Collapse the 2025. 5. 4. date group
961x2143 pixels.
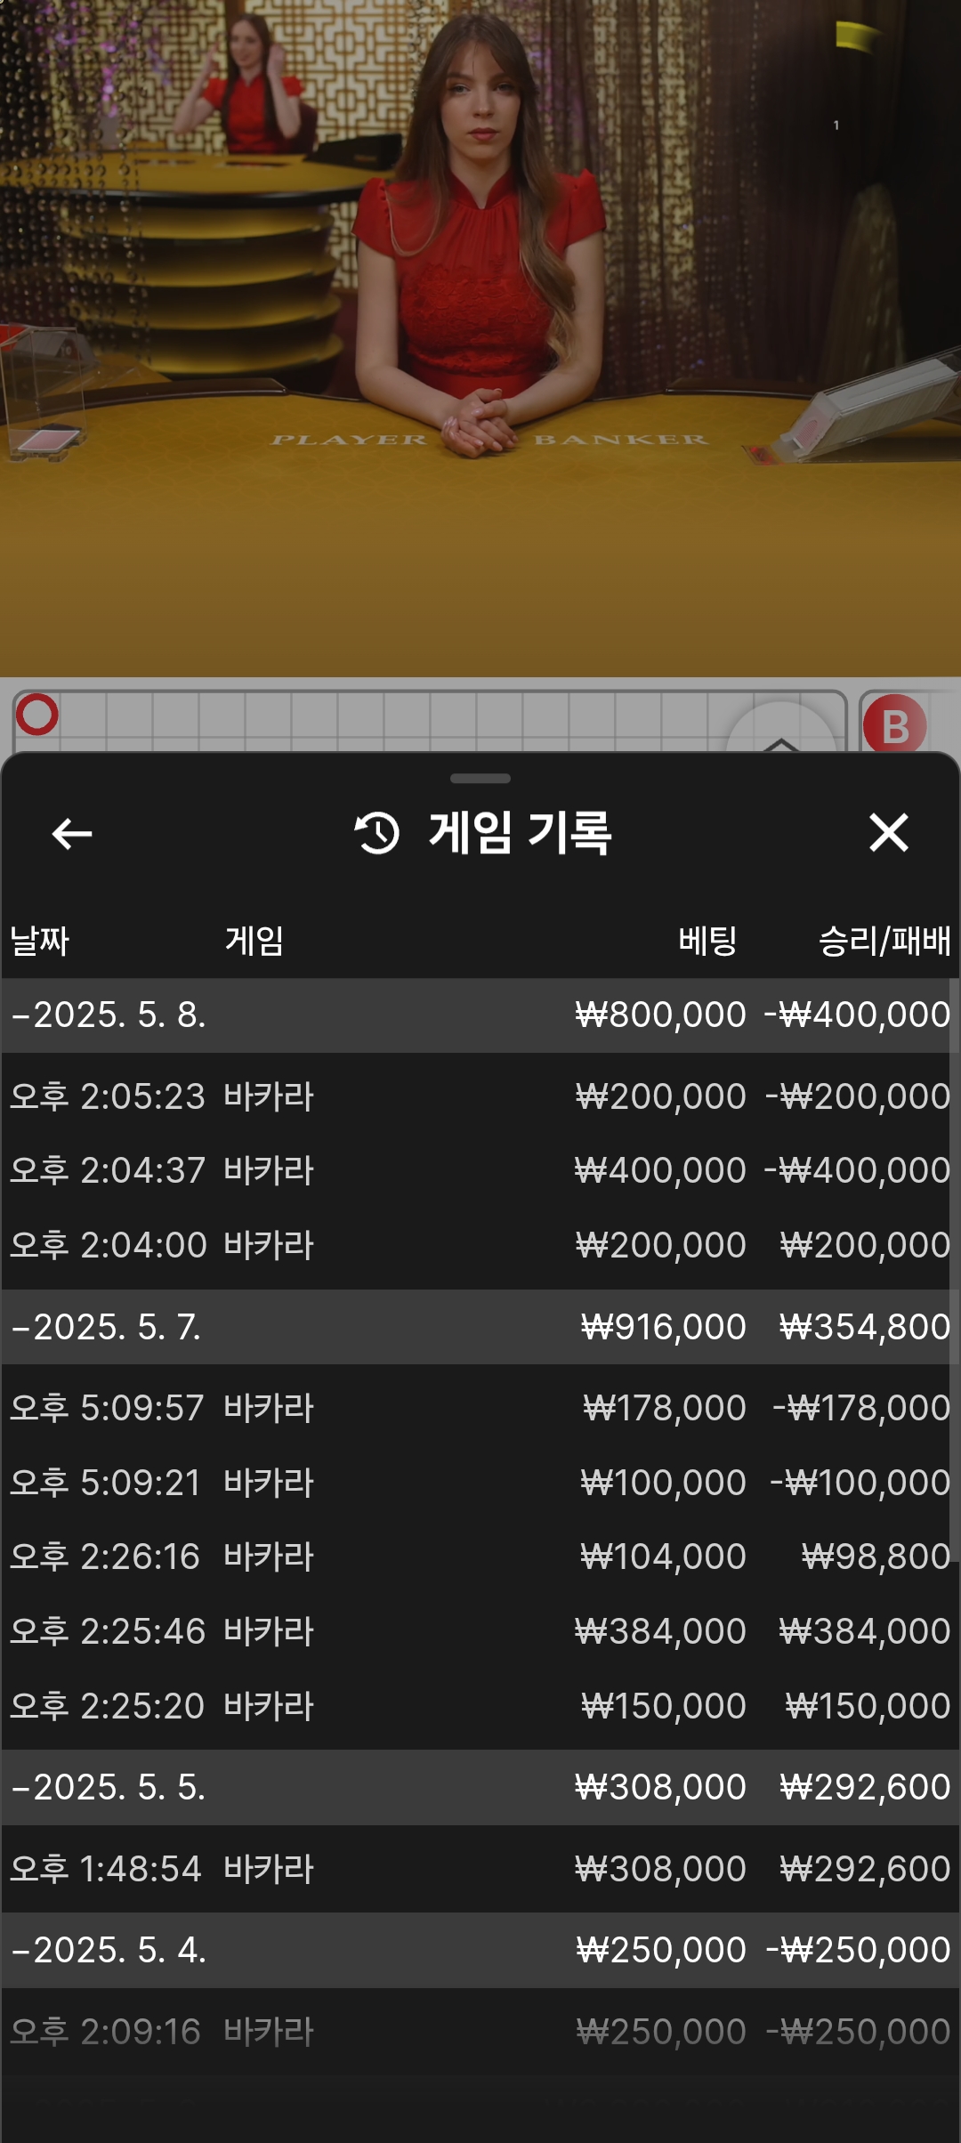pos(109,1950)
